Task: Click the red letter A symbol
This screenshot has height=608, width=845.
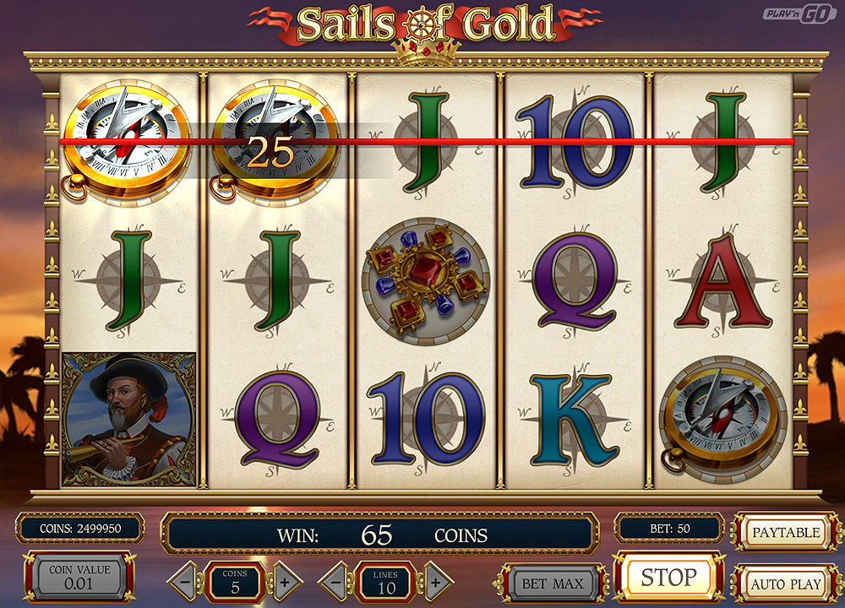Action: (x=722, y=282)
